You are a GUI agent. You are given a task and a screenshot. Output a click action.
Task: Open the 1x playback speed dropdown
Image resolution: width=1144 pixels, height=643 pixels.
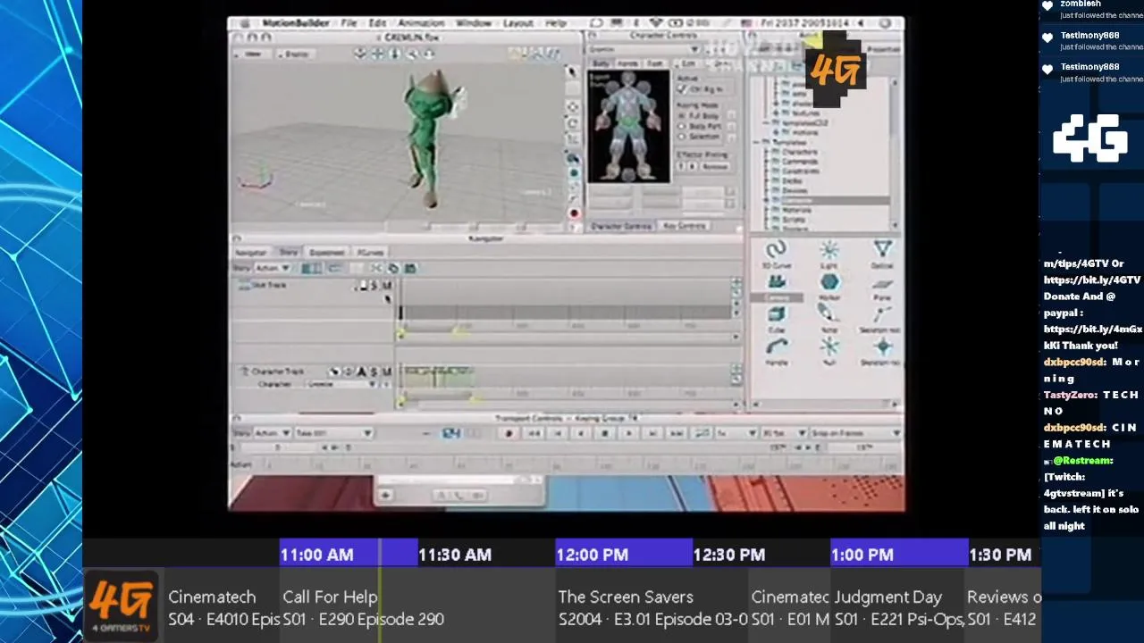point(734,433)
